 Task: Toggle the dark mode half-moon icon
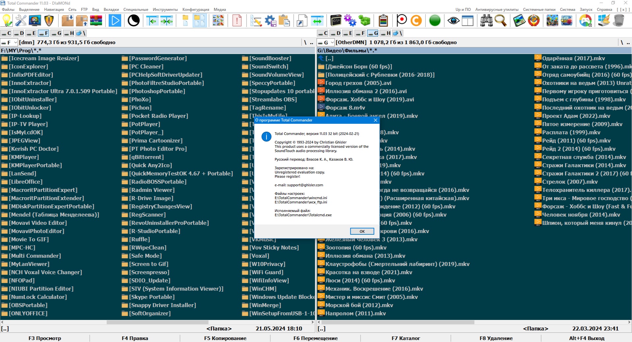tap(133, 20)
